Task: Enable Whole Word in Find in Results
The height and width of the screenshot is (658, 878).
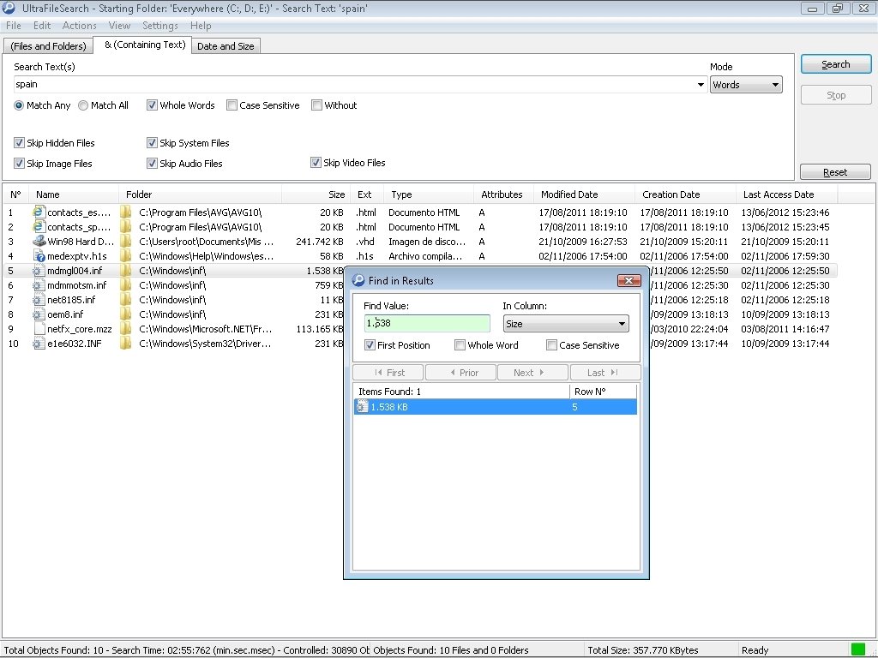Action: coord(460,345)
